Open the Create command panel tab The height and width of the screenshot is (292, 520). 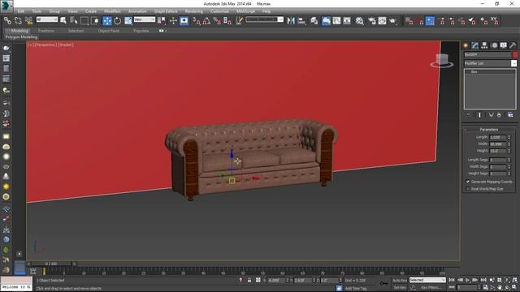pyautogui.click(x=466, y=45)
